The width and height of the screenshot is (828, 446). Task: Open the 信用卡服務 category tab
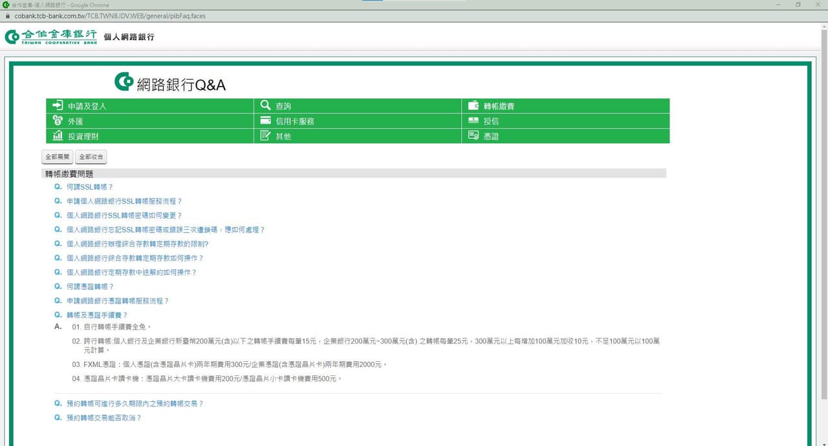pos(295,121)
